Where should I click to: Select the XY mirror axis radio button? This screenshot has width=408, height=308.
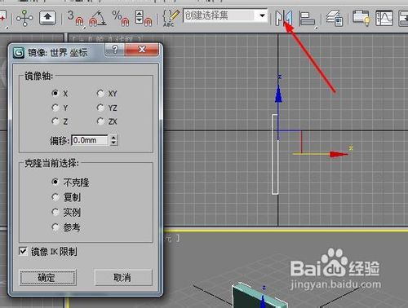point(100,94)
